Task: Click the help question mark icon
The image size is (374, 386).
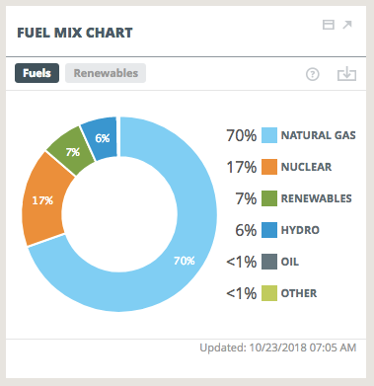Action: [313, 74]
